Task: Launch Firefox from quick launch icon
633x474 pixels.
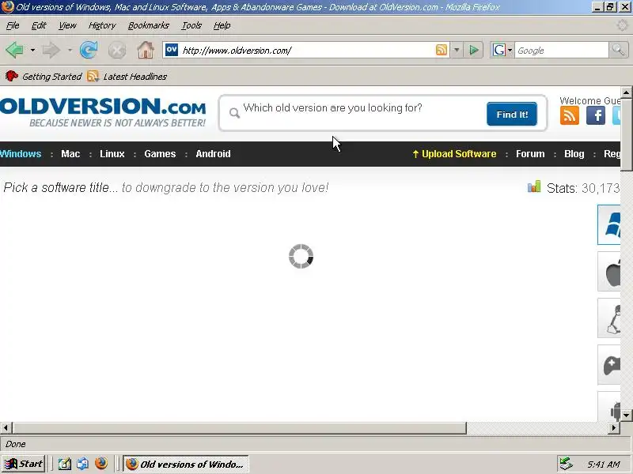Action: click(101, 464)
